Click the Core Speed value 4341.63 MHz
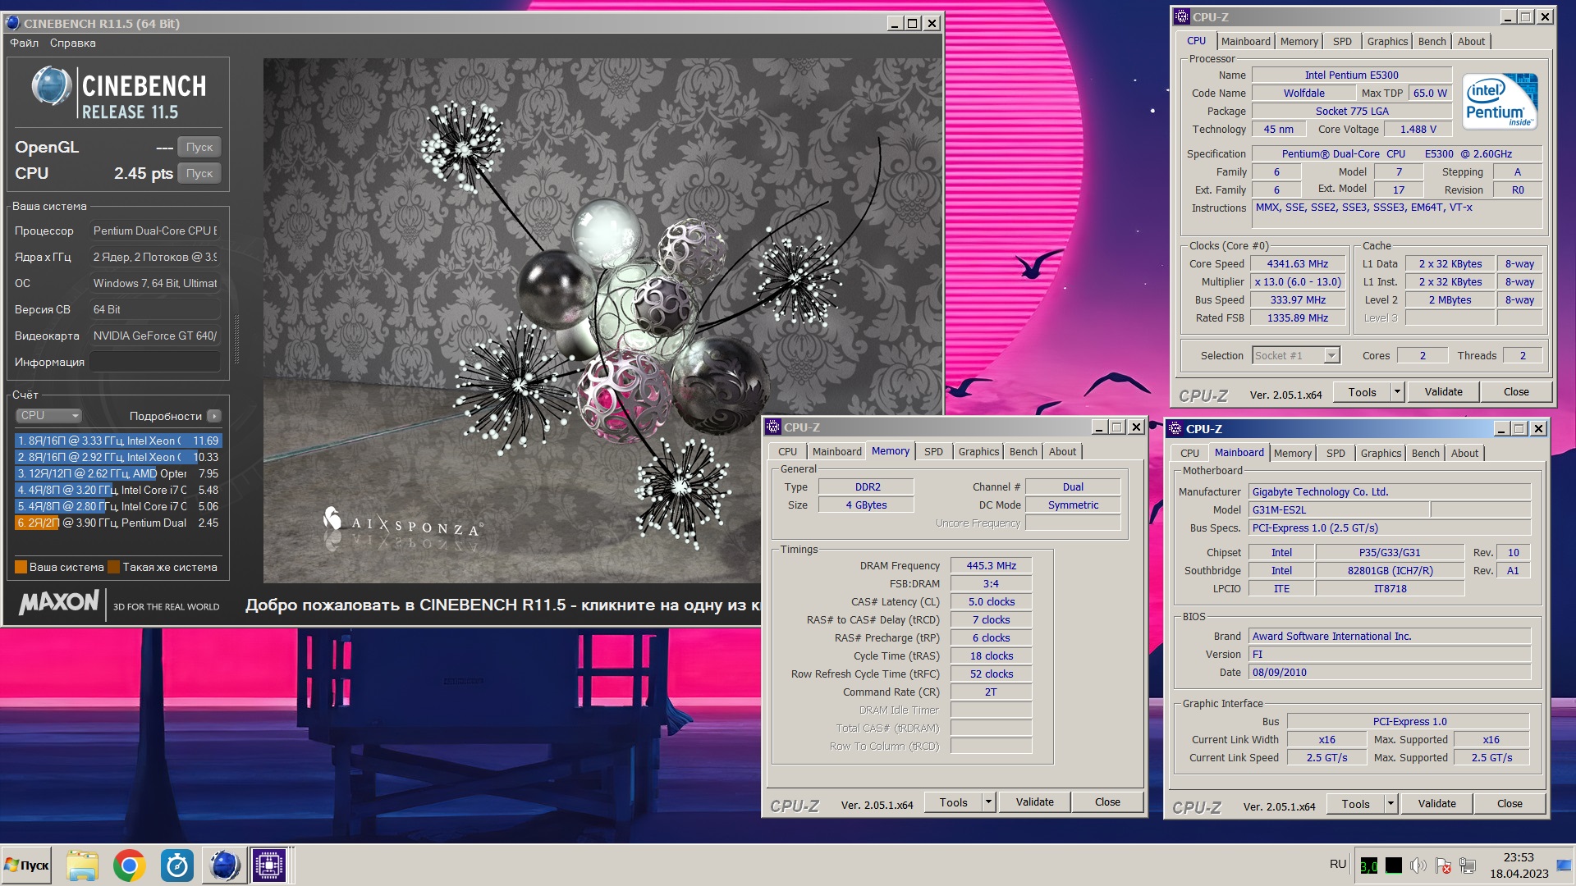Screen dimensions: 1576x886 click(1297, 263)
